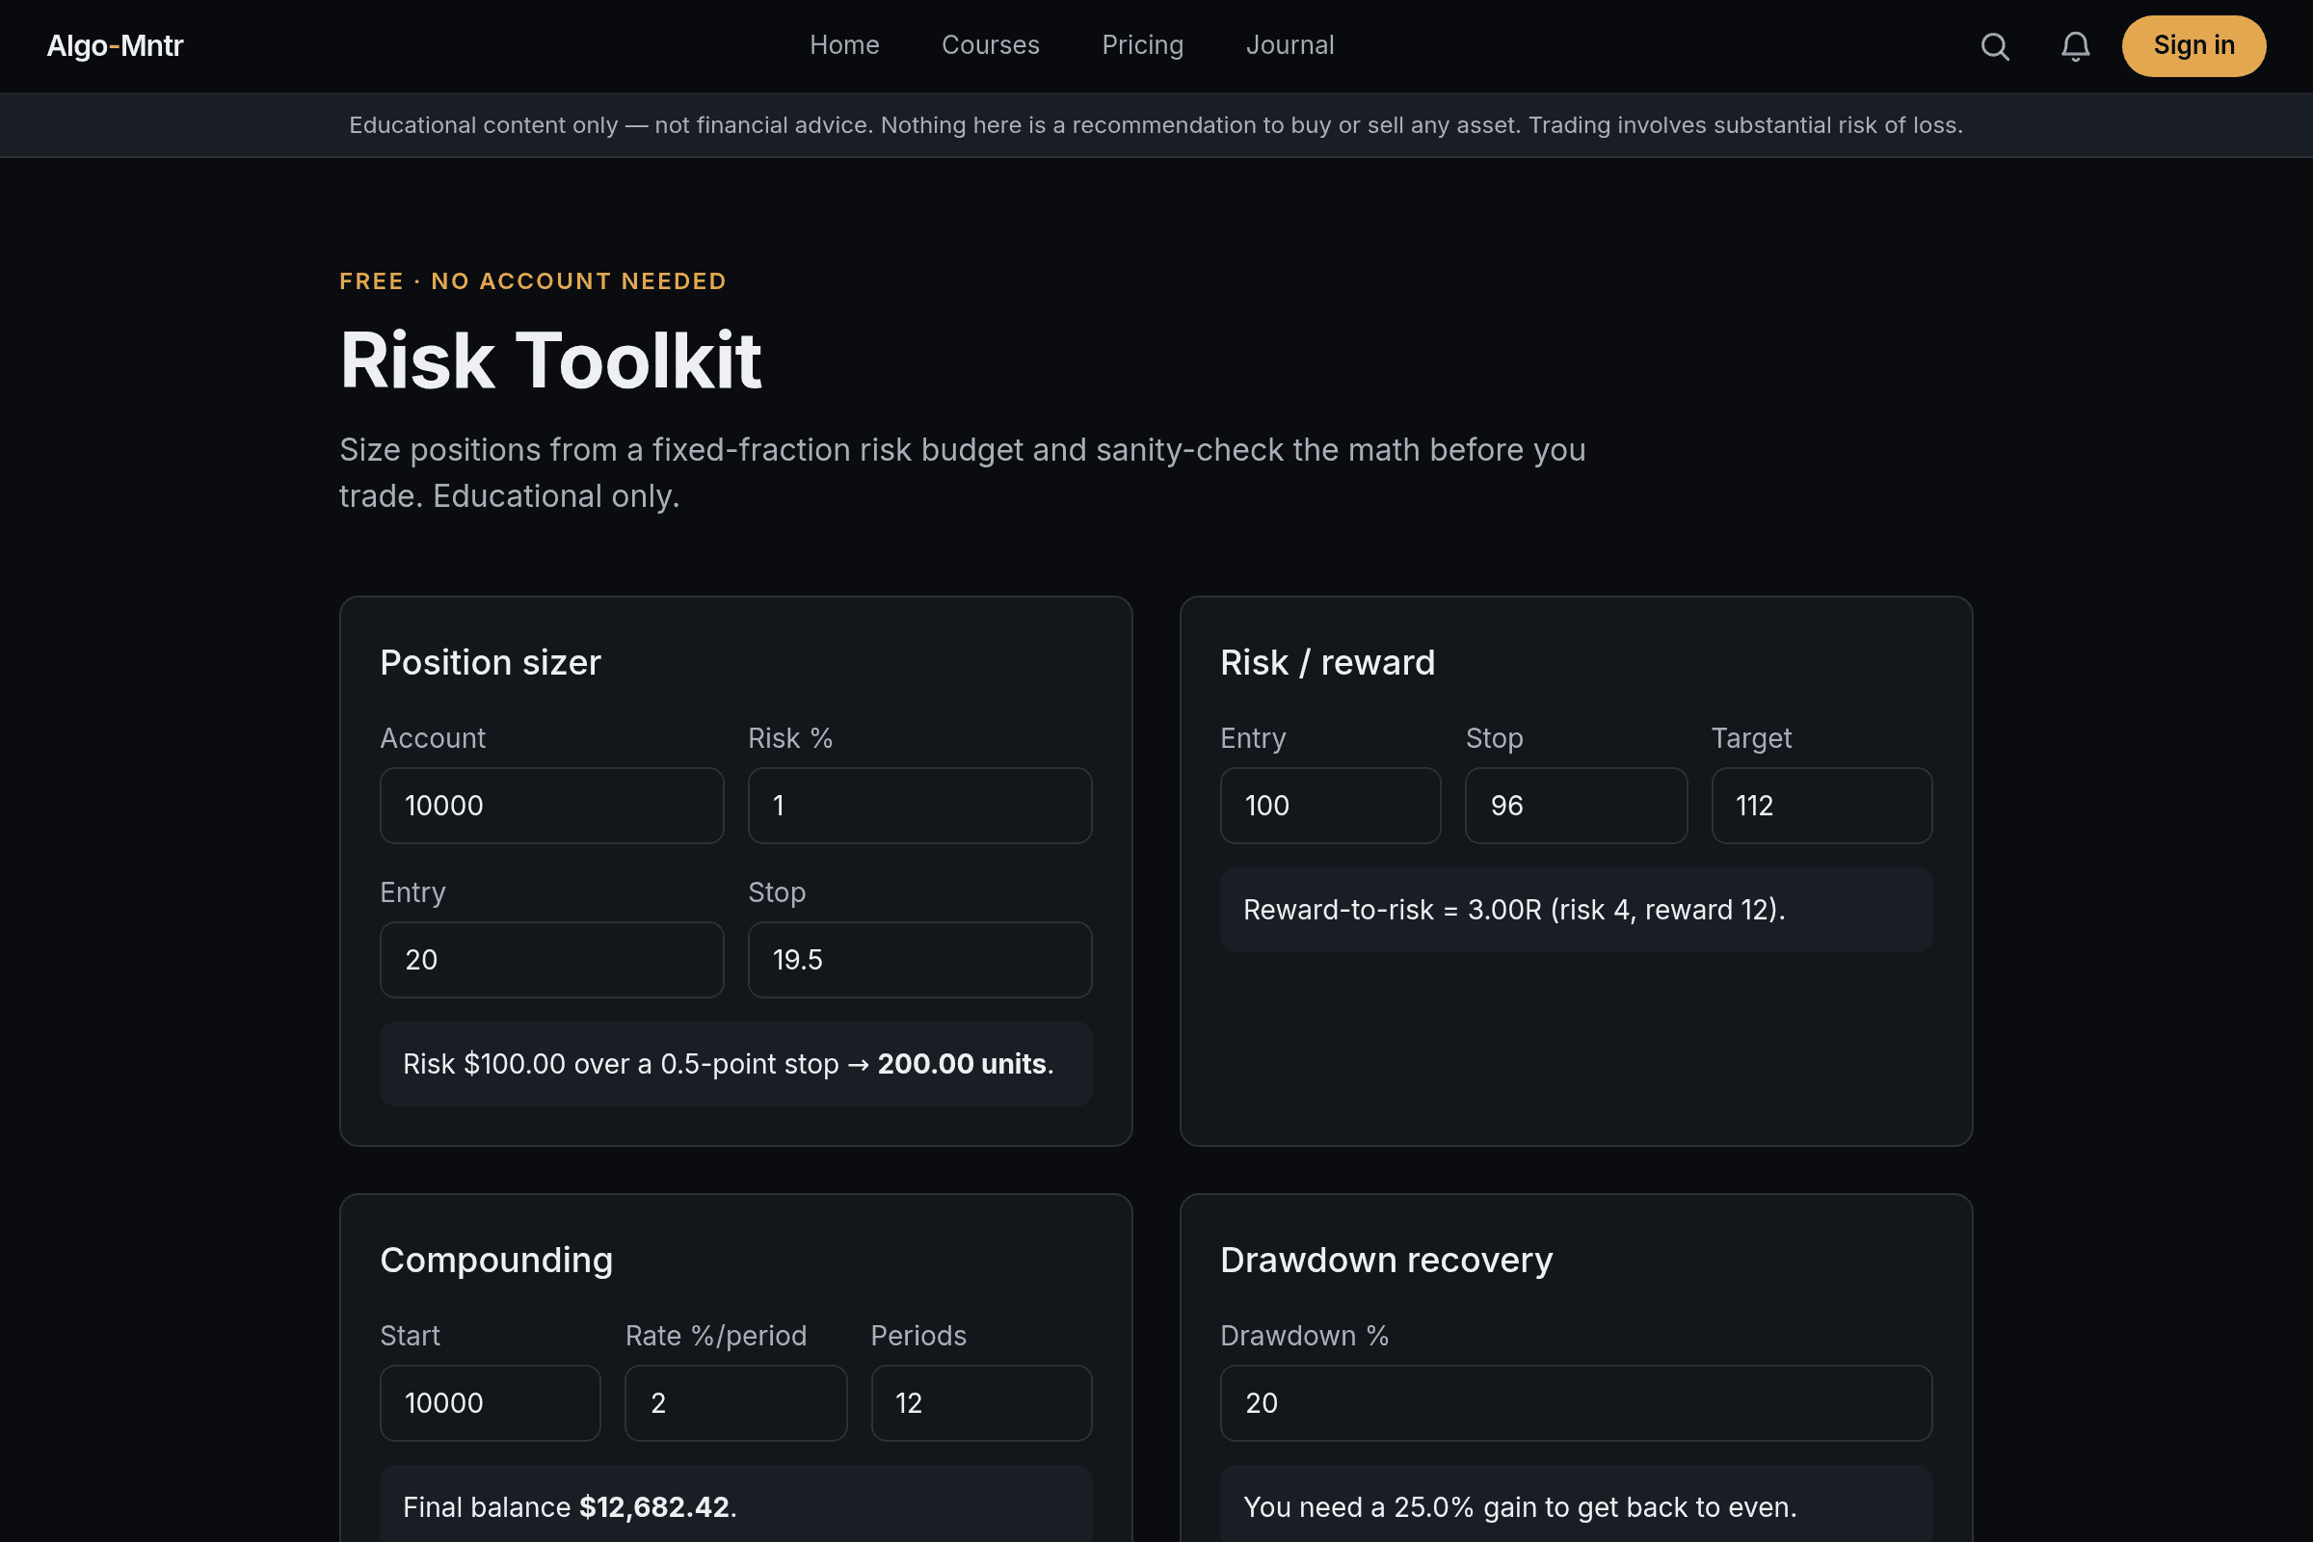This screenshot has height=1542, width=2313.
Task: Click 'Size positions from a fixed-fraction' description
Action: click(962, 473)
